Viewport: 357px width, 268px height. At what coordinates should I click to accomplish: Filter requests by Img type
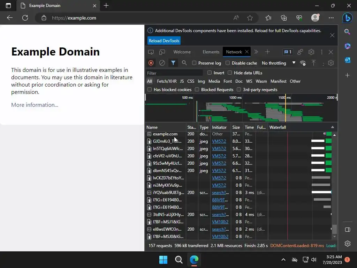201,81
